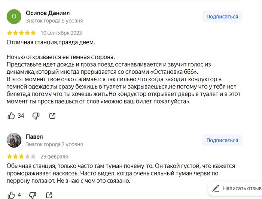Viewport: 262px width, 199px height.
Task: Dislike Осипов Даниил's review
Action: (36, 116)
